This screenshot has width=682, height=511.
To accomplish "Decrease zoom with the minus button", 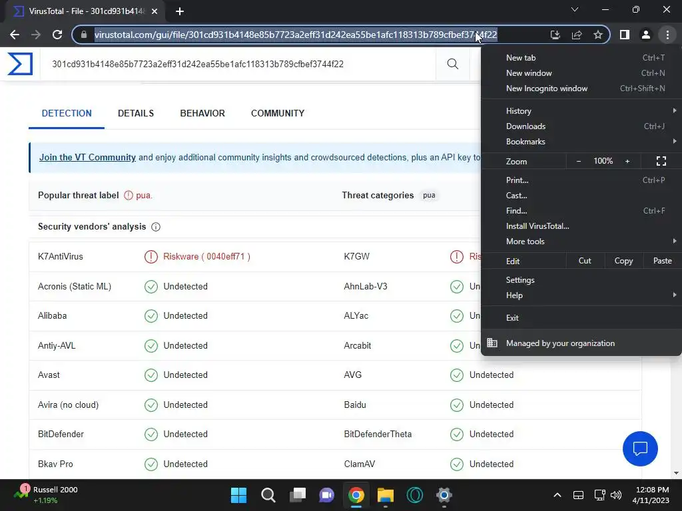I will (x=579, y=161).
